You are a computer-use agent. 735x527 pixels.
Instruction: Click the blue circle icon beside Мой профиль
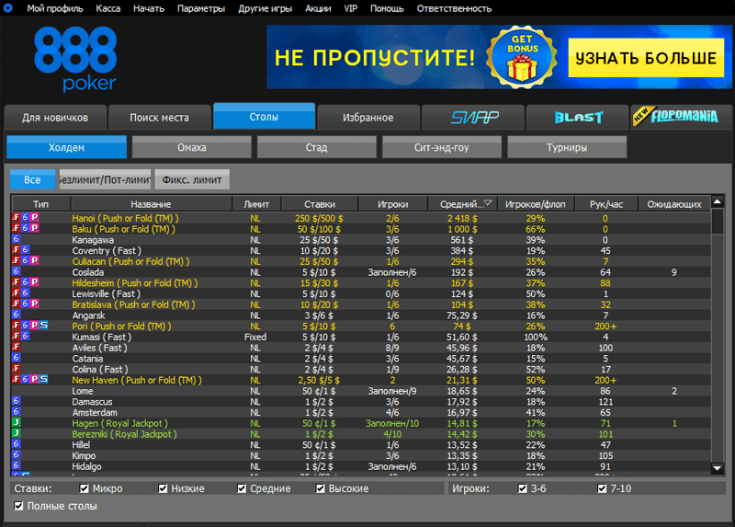(7, 8)
